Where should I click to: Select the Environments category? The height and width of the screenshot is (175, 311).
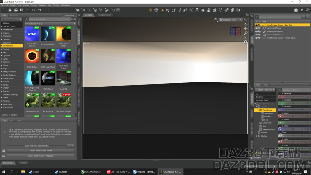[11, 46]
